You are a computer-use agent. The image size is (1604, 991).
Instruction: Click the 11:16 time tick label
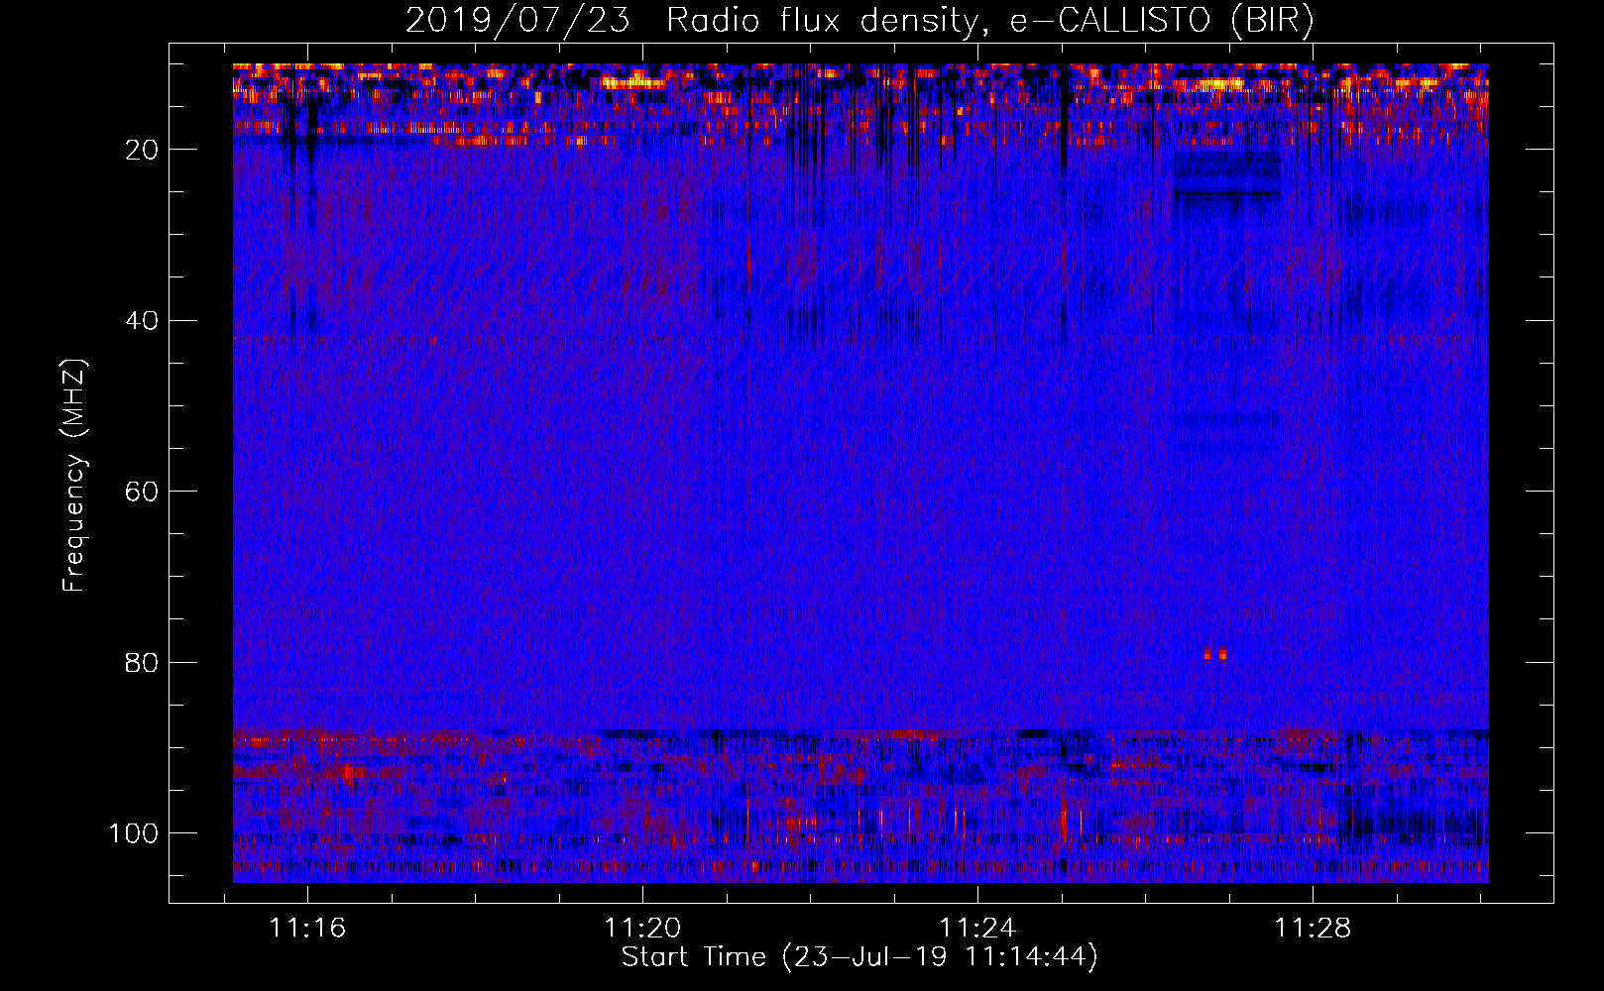click(x=308, y=929)
